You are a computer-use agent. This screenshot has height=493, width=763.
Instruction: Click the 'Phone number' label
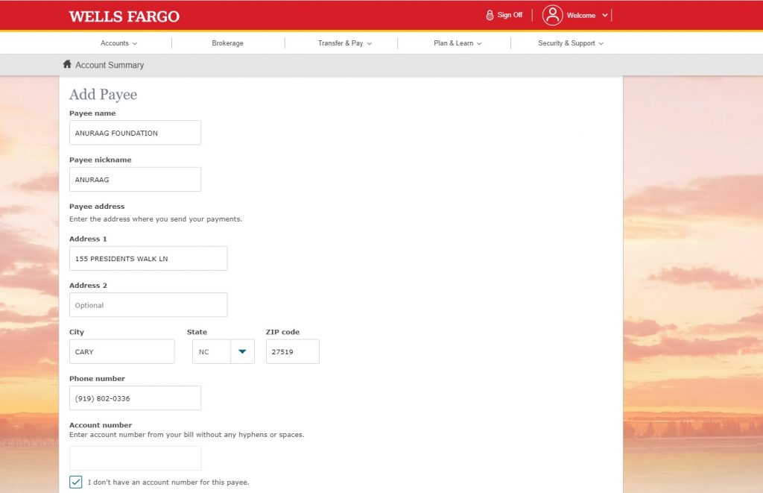(98, 379)
